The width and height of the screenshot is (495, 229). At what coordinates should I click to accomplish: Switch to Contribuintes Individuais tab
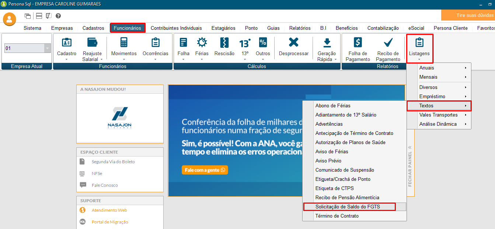coord(176,28)
